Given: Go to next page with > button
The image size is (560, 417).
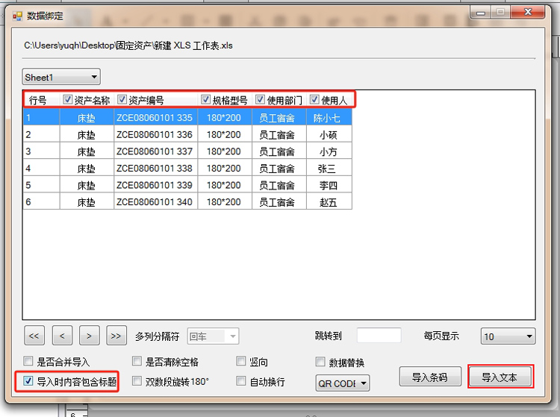Looking at the screenshot, I should pyautogui.click(x=89, y=336).
